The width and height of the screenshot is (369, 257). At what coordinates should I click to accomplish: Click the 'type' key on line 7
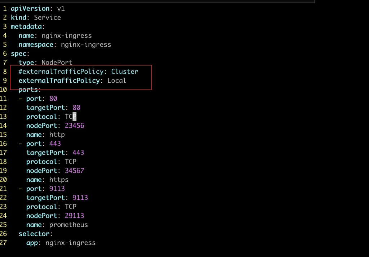[26, 63]
